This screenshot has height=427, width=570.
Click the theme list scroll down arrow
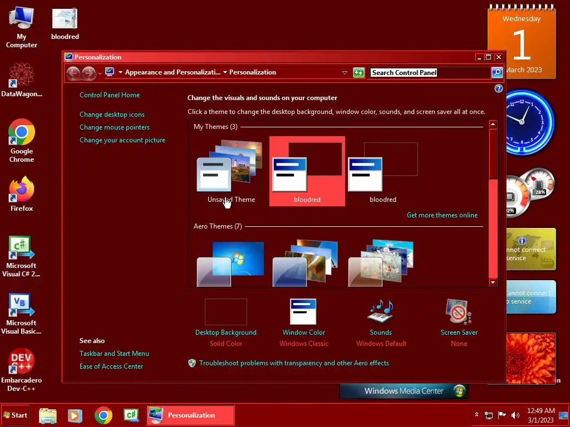tap(493, 282)
